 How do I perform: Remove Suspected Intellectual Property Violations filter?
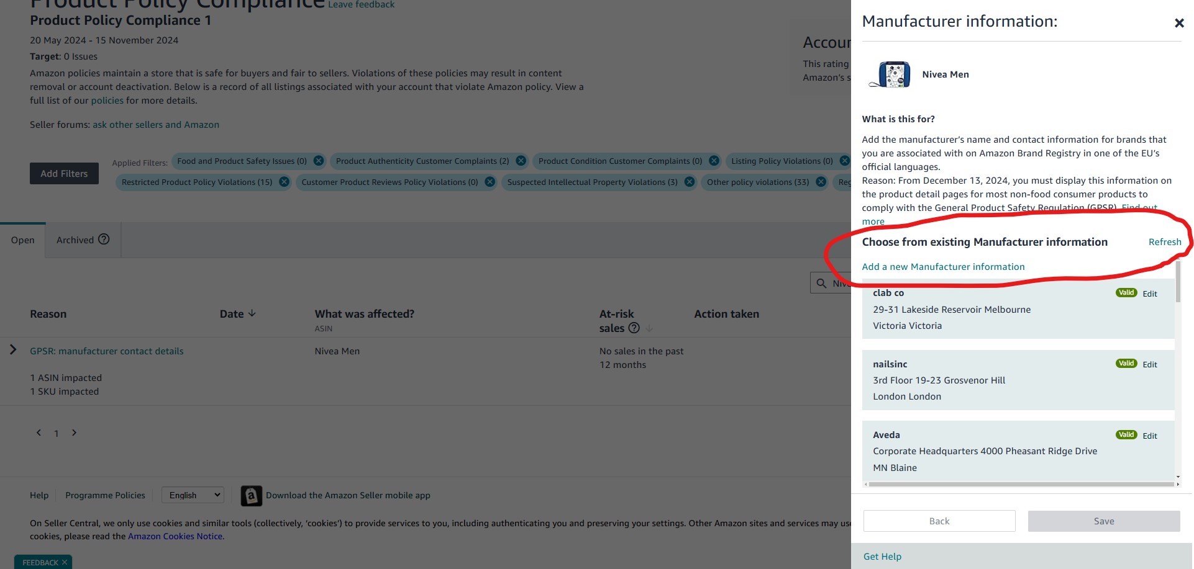coord(690,182)
